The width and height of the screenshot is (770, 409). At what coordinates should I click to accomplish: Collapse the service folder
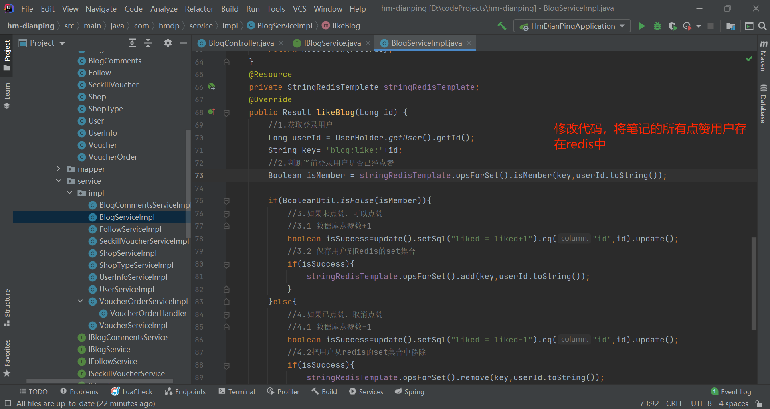pyautogui.click(x=59, y=181)
